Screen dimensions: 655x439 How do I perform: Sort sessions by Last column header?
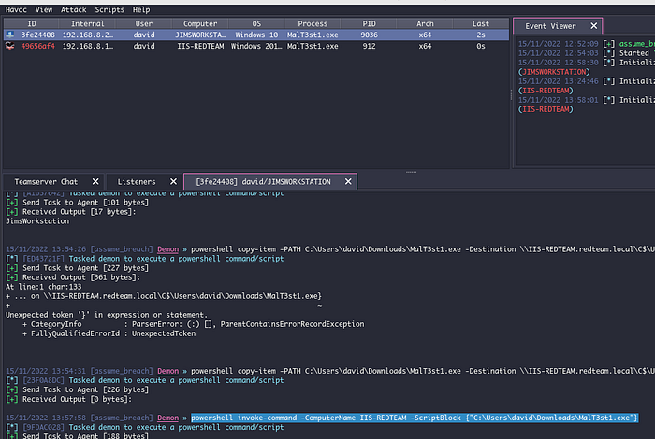pos(481,23)
